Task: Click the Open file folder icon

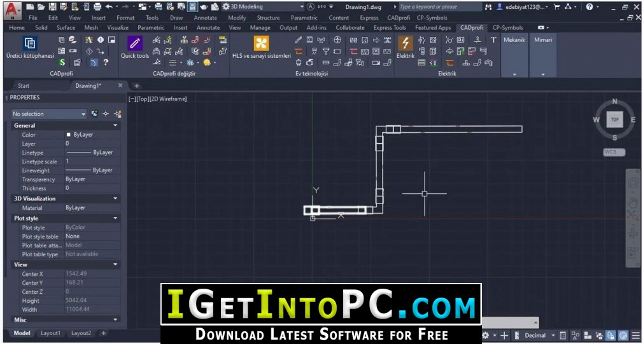Action: pos(41,7)
